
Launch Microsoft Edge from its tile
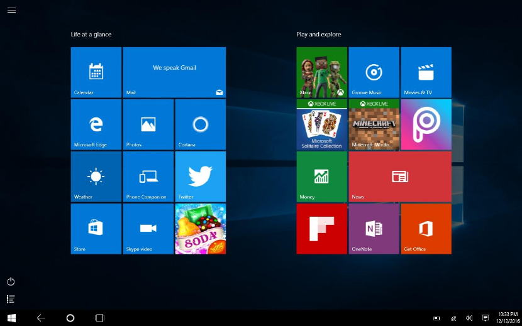(96, 124)
